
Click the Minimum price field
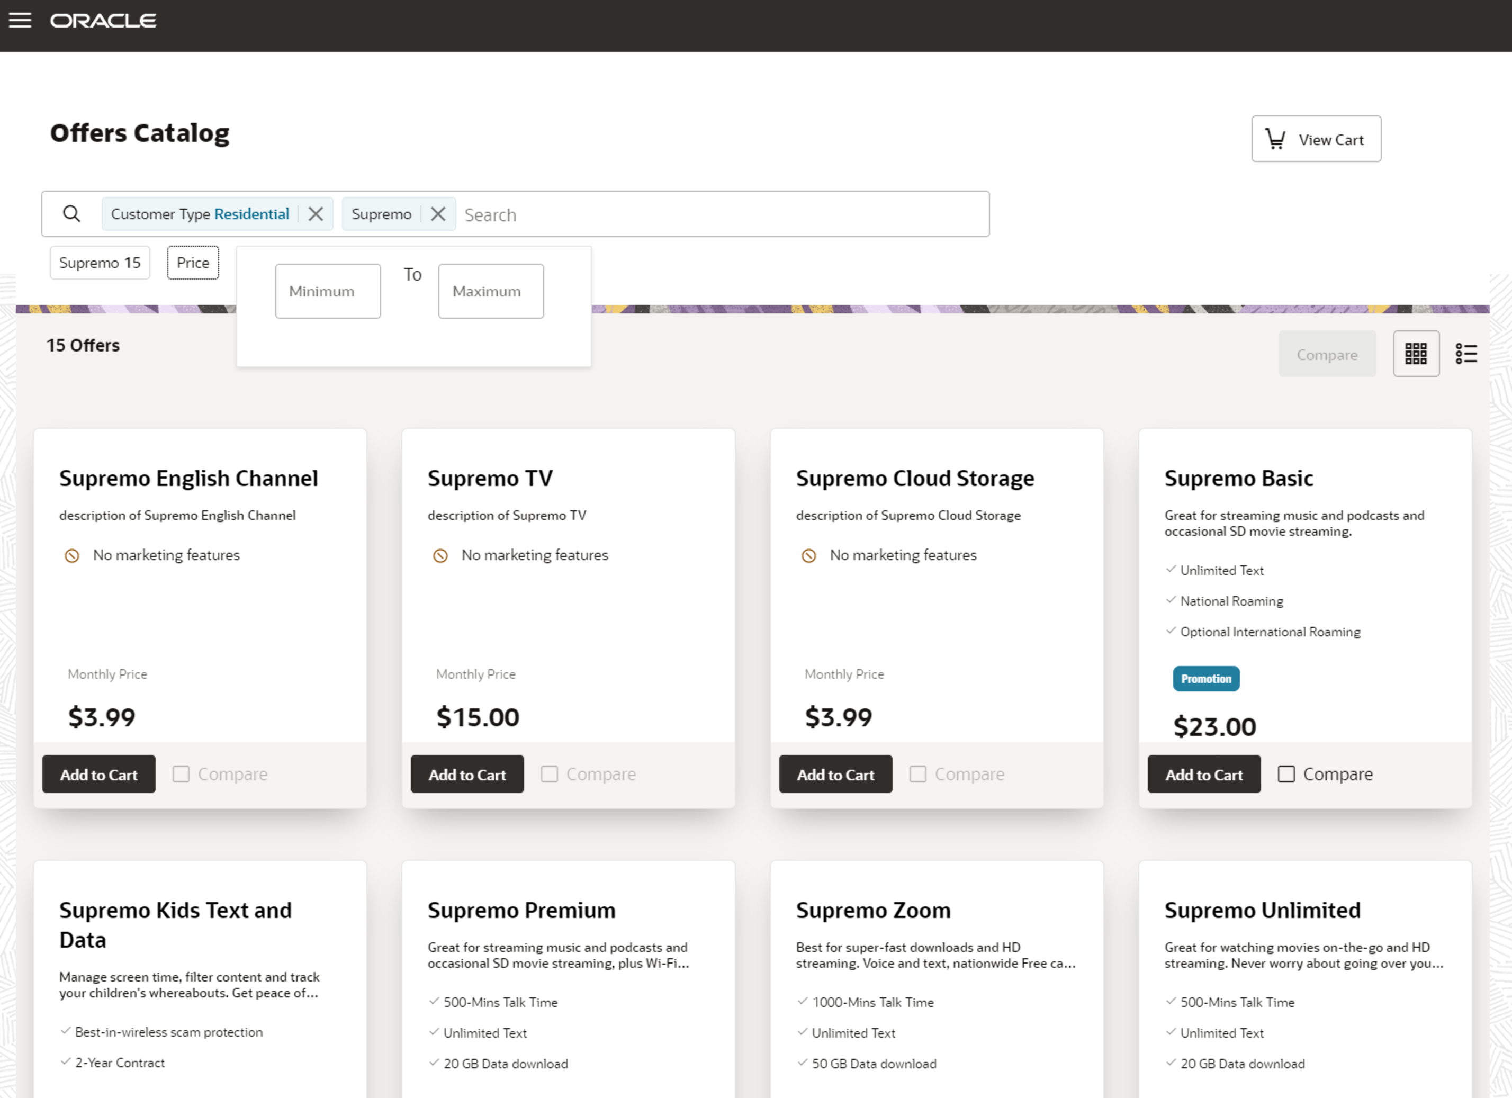click(x=327, y=291)
